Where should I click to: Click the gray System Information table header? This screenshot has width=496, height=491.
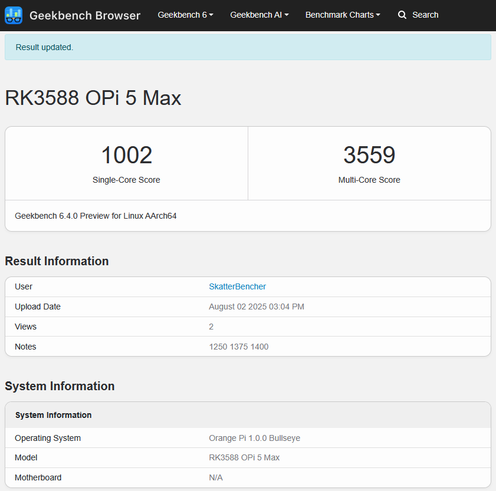[248, 415]
